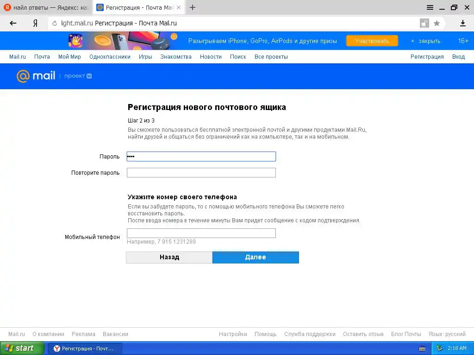The height and width of the screenshot is (355, 474).
Task: Open Блог Почты footer link
Action: (x=406, y=334)
